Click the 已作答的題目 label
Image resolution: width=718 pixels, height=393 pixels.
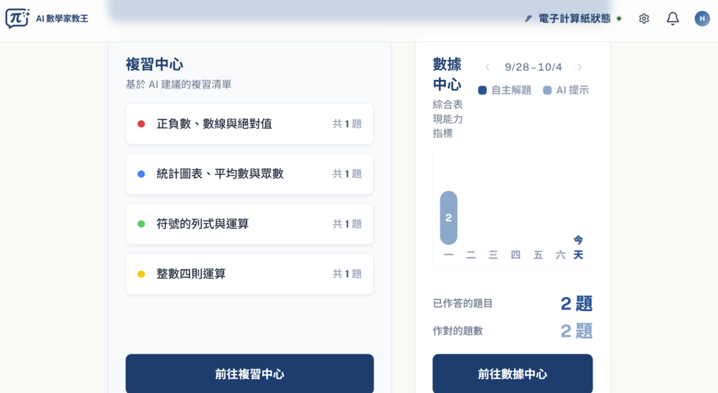463,303
